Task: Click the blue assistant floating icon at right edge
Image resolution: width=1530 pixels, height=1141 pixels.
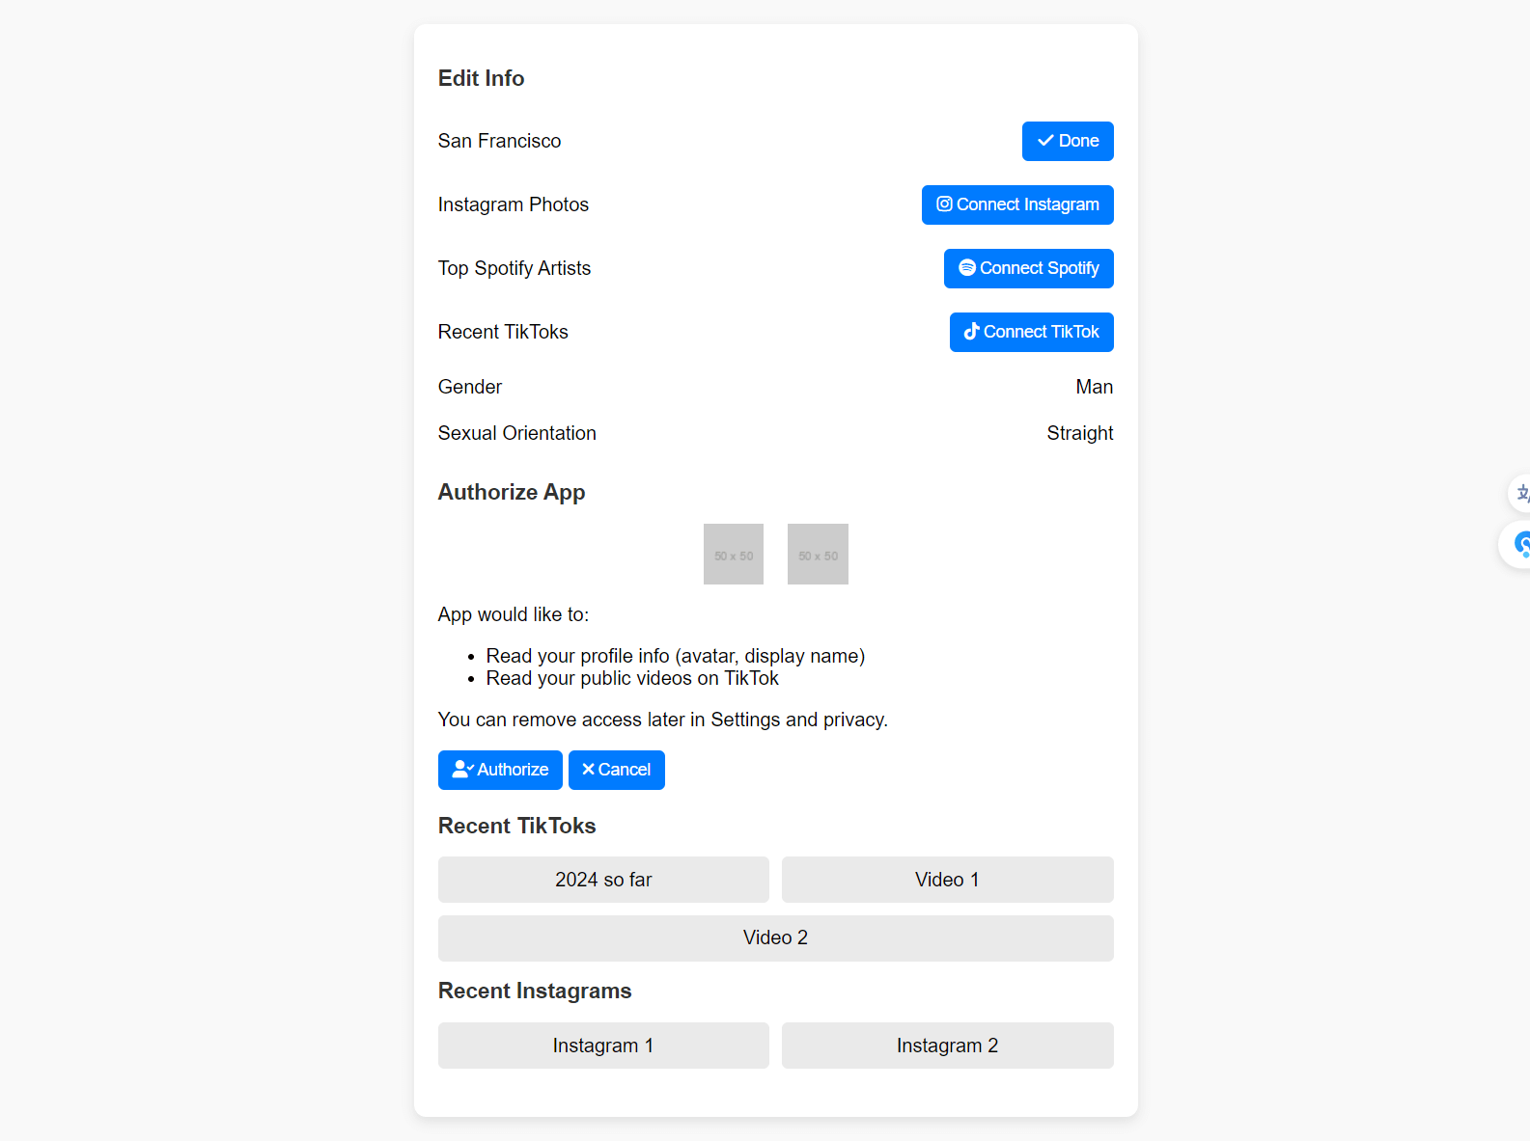Action: (1518, 545)
